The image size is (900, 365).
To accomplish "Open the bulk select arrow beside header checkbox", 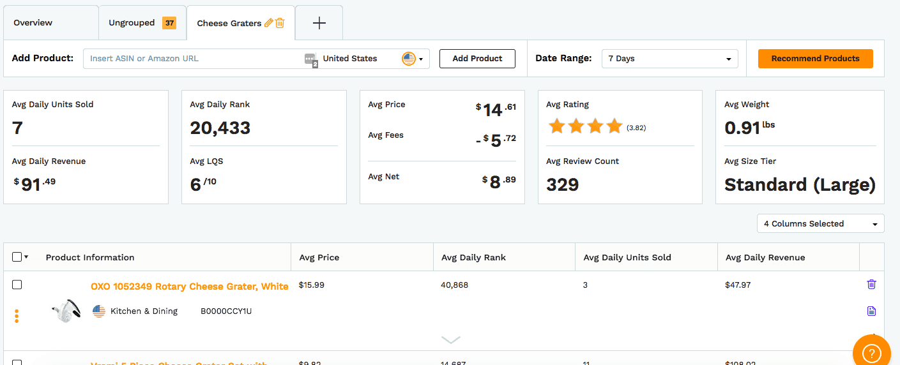I will [x=26, y=257].
